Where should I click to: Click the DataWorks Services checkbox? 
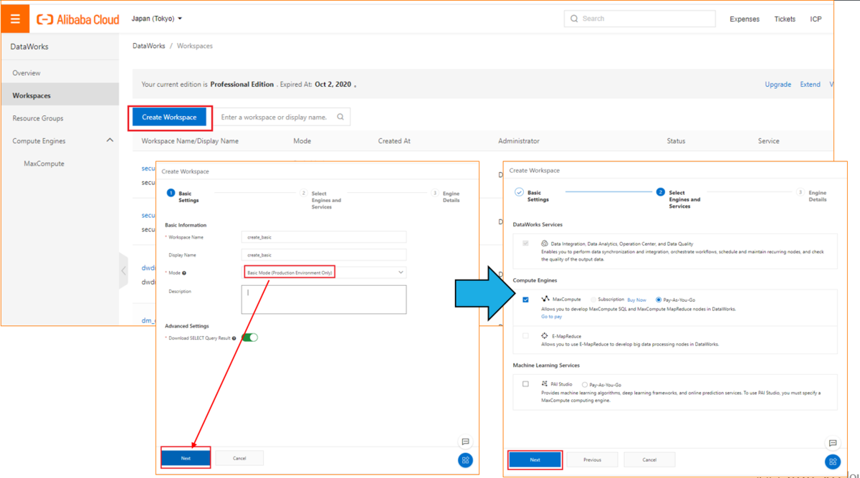click(525, 244)
